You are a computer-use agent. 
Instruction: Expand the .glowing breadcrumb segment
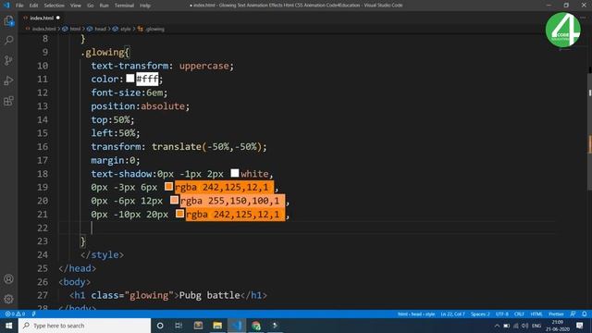[x=154, y=29]
